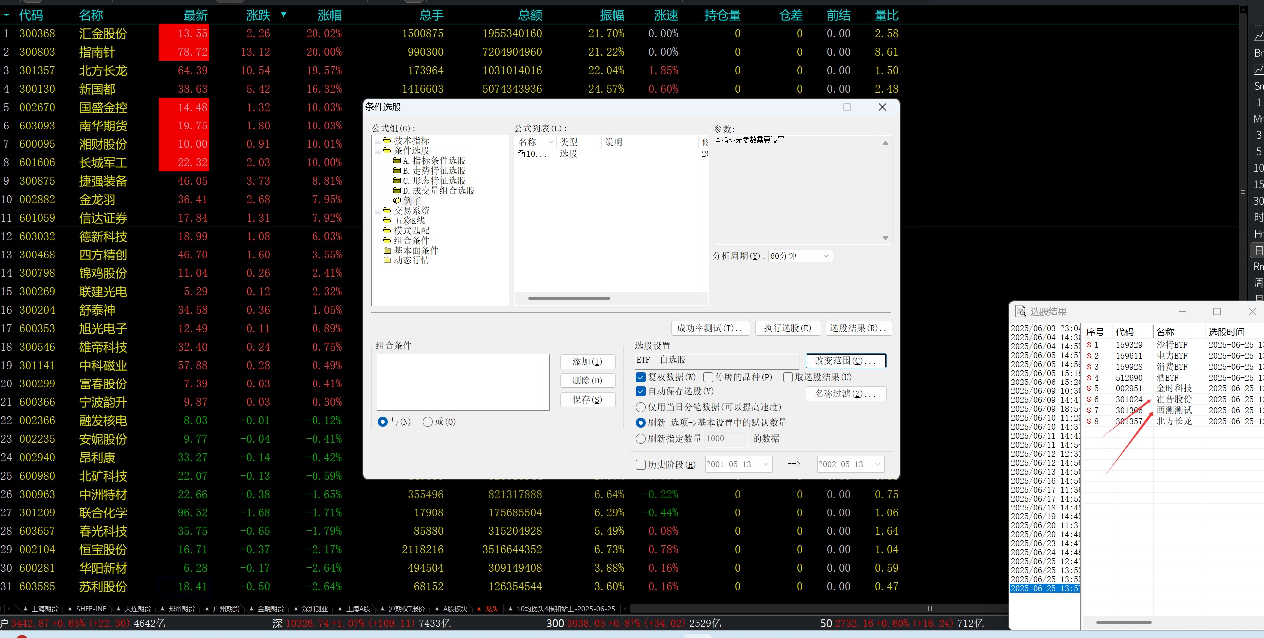
Task: Select 仅用当日分笔数据 radio option
Action: point(641,407)
